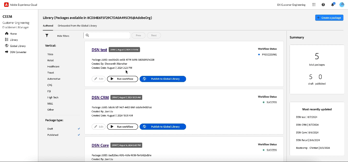Click the filter funnel icon

click(x=47, y=35)
